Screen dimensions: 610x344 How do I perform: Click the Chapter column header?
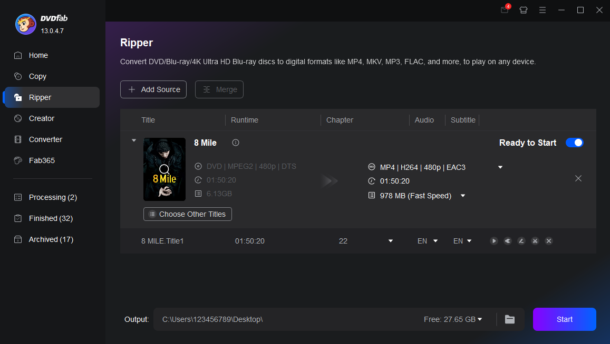tap(340, 120)
